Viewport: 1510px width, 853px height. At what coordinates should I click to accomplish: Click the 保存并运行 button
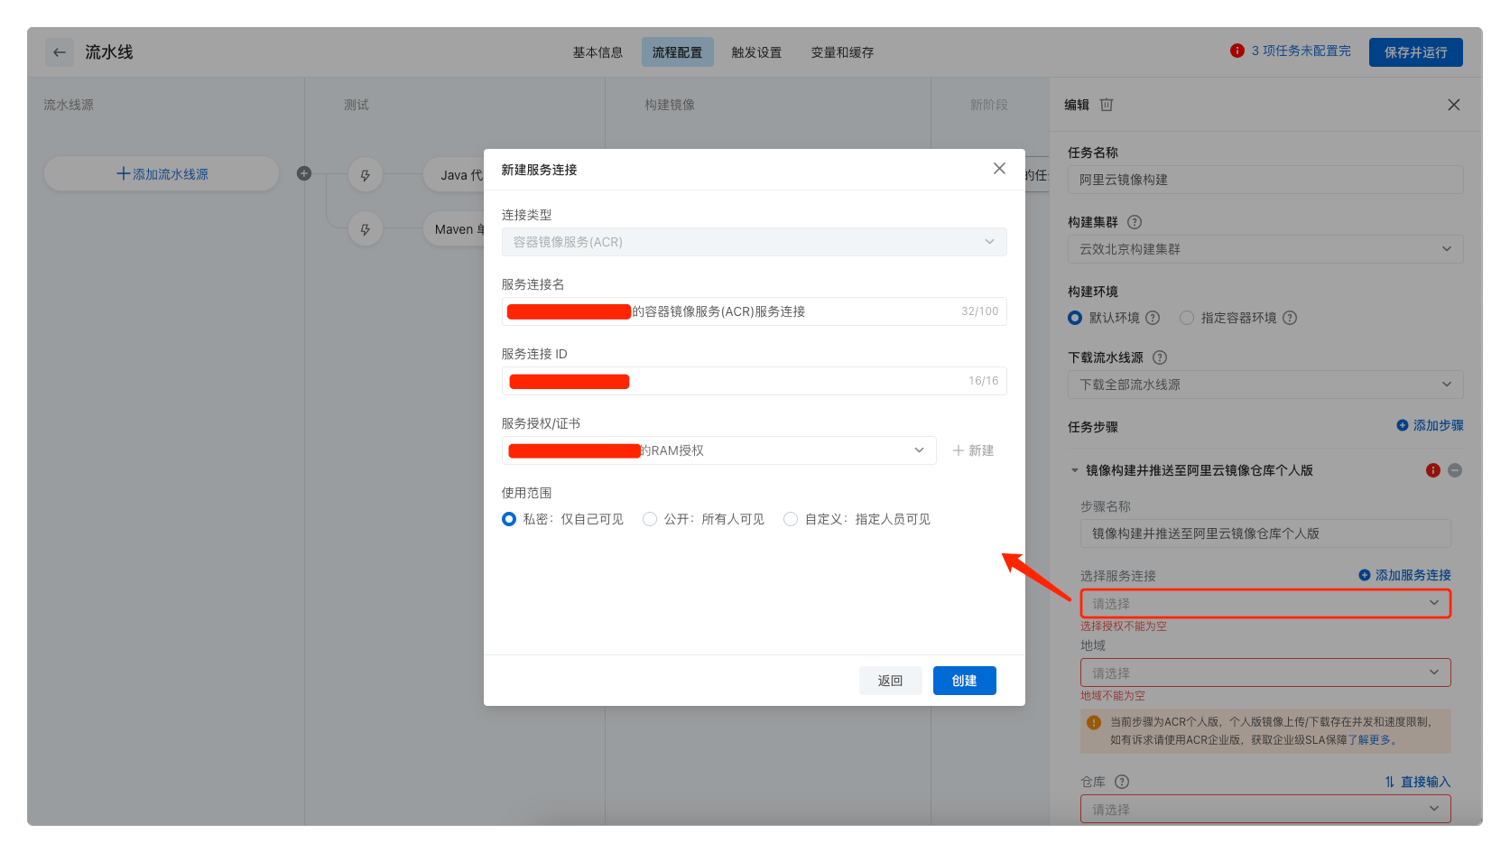coord(1415,52)
